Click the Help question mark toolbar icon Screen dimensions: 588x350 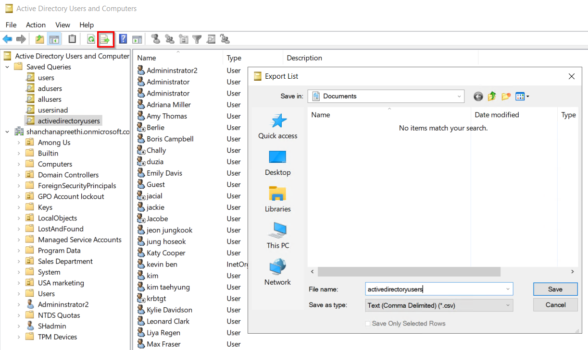point(122,39)
